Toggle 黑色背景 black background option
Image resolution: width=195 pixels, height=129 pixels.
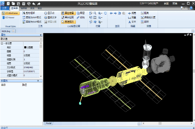(67, 13)
